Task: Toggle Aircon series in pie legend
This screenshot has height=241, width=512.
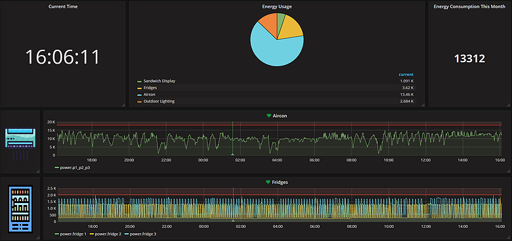Action: coord(149,94)
